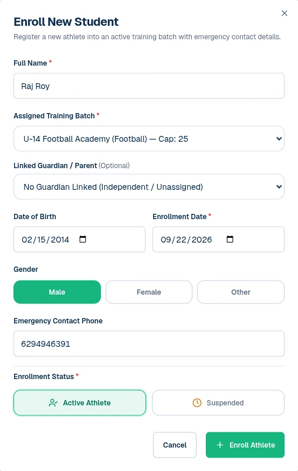This screenshot has height=471, width=298.
Task: Set enrollment status to Active Athlete
Action: (80, 403)
